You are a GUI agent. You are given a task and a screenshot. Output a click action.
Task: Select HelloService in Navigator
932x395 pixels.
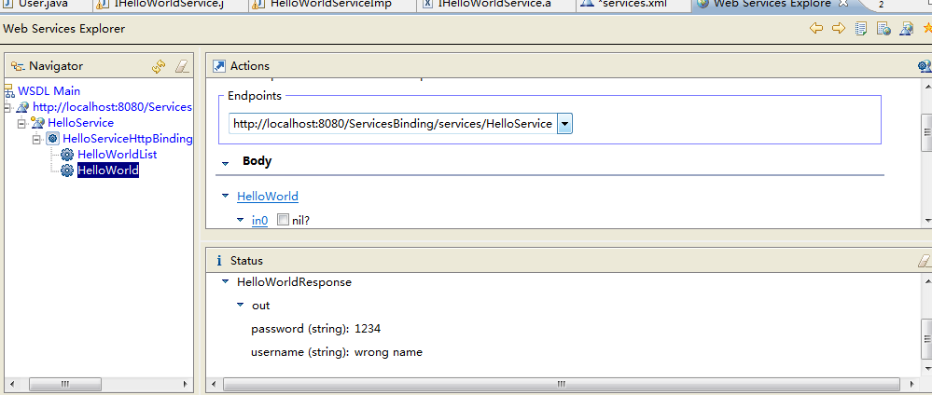pos(80,123)
